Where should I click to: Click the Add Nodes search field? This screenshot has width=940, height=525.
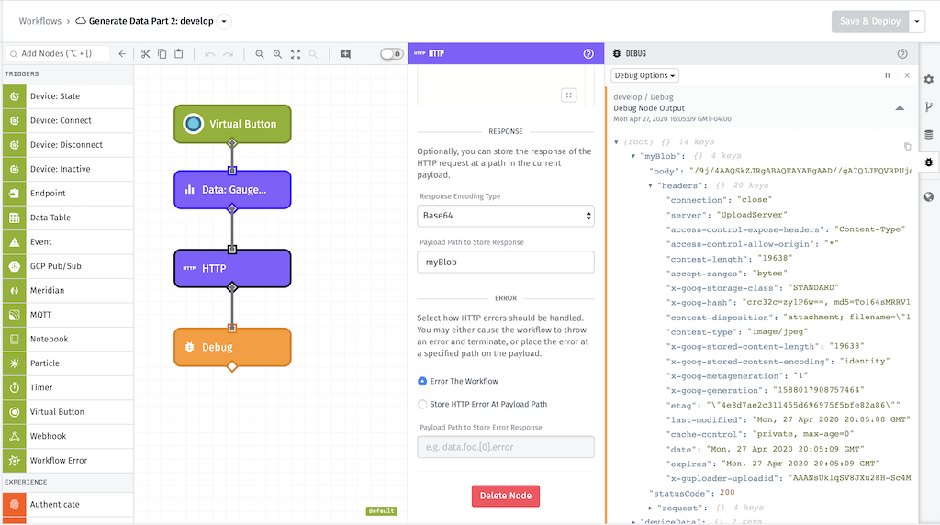58,54
